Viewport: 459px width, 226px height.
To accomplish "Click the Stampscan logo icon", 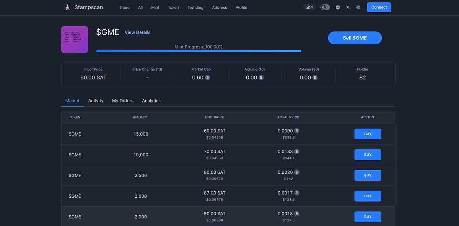I will [x=67, y=7].
